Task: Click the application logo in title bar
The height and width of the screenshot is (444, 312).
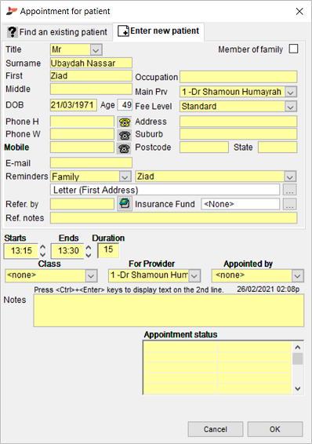Action: (11, 11)
